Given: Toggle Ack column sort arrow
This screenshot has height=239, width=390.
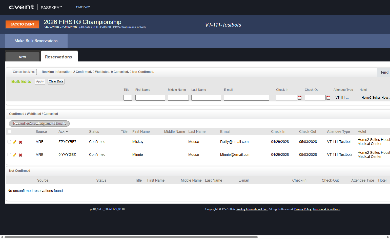Looking at the screenshot, I should (67, 132).
